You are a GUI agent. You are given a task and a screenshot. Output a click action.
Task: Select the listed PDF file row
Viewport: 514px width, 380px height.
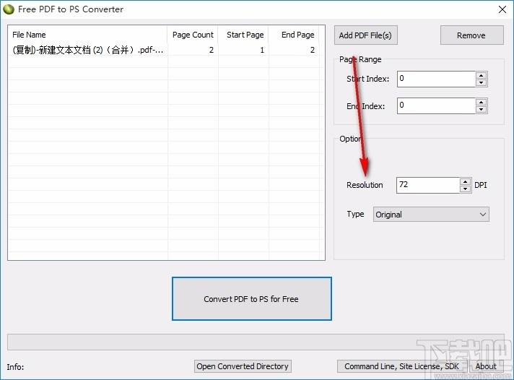tap(164, 50)
